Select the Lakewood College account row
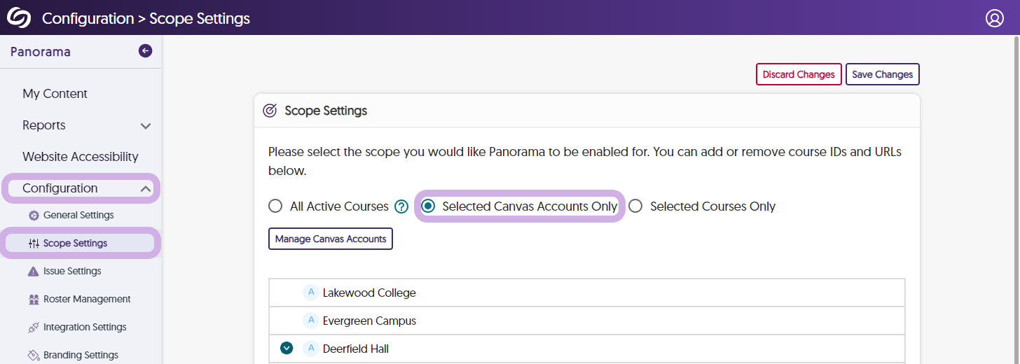Viewport: 1020px width, 364px height. click(369, 293)
